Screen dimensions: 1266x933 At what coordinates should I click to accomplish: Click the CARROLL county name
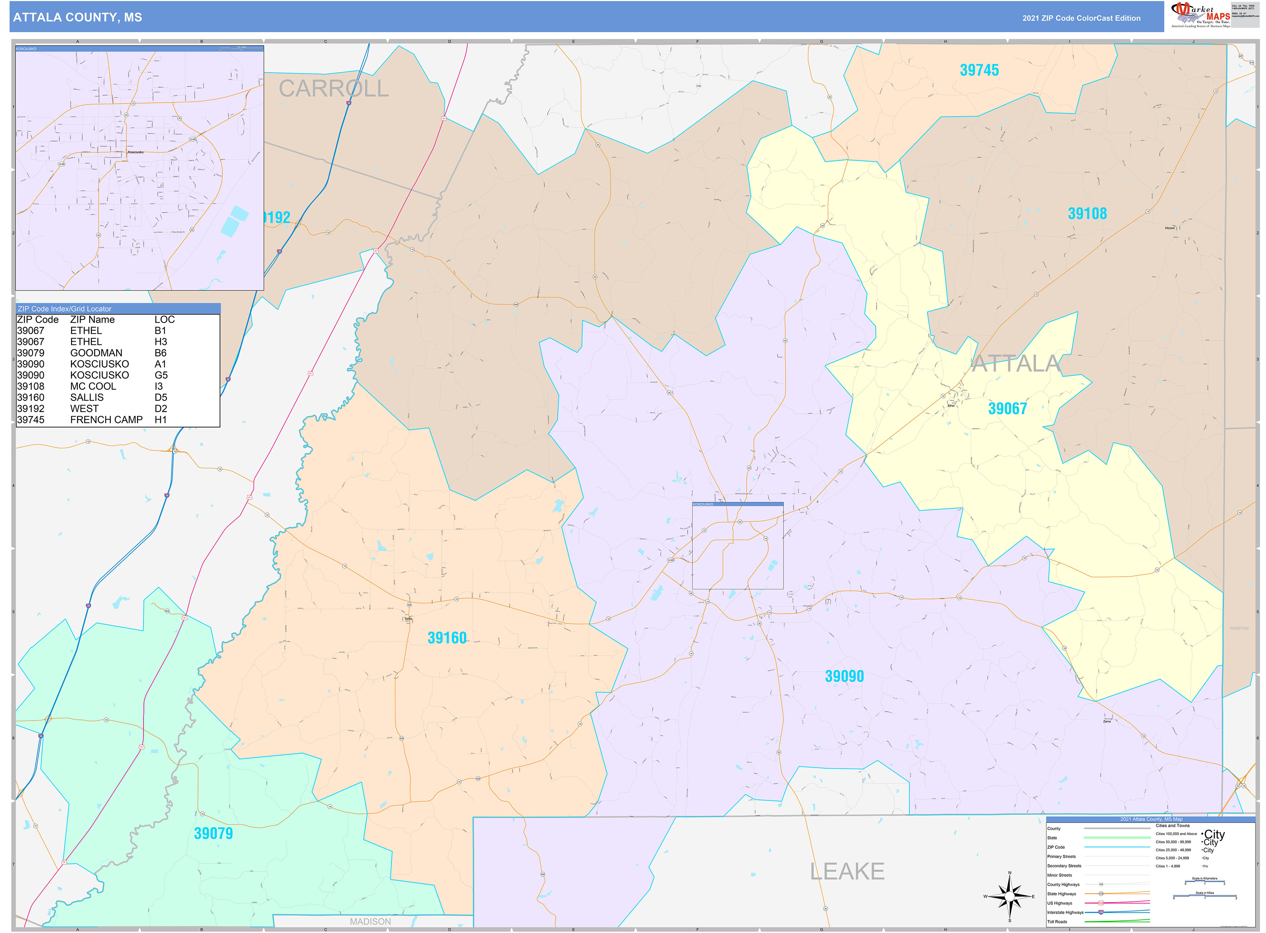point(334,88)
